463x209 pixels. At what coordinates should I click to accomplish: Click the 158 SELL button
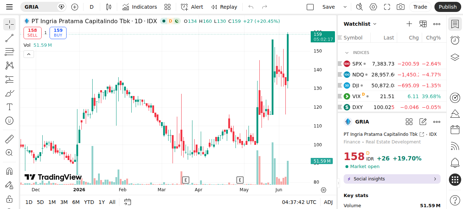point(33,33)
